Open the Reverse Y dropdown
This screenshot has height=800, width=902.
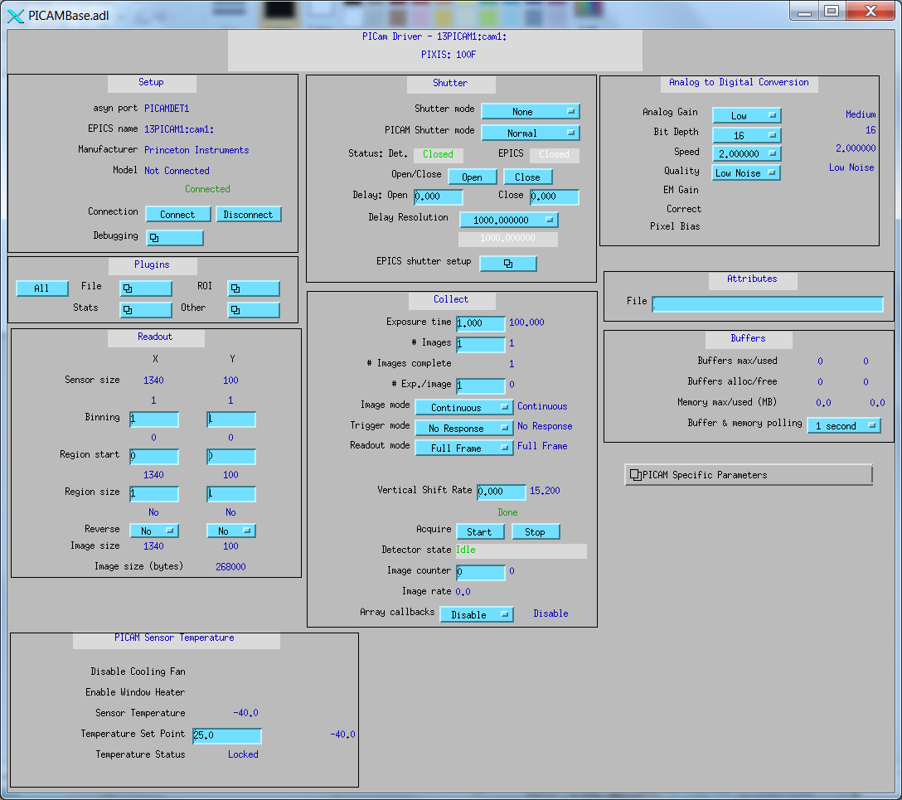click(x=231, y=531)
